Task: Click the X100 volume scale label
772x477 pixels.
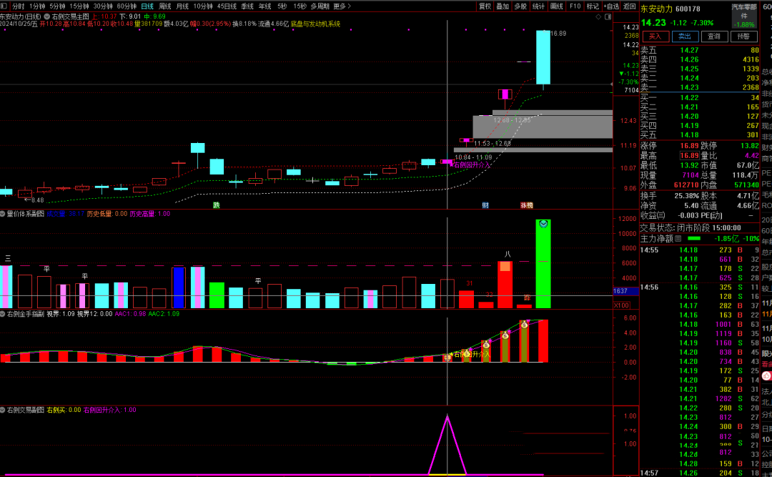Action: click(621, 305)
